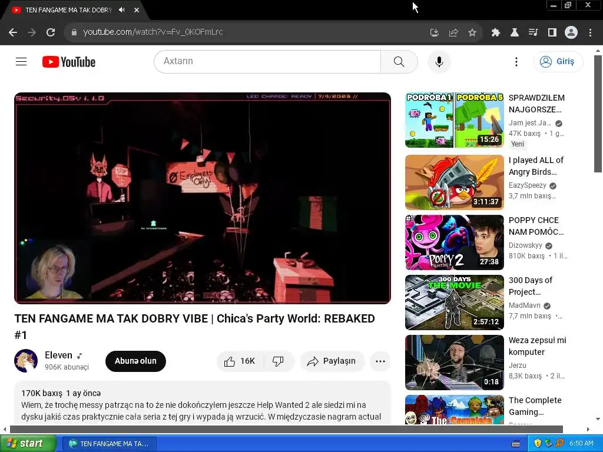Click the browser forward arrow

32,32
